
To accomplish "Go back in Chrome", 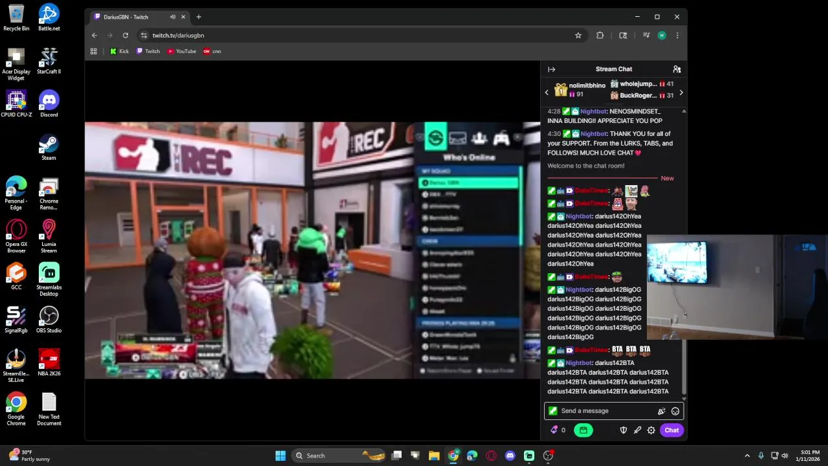I will (94, 36).
